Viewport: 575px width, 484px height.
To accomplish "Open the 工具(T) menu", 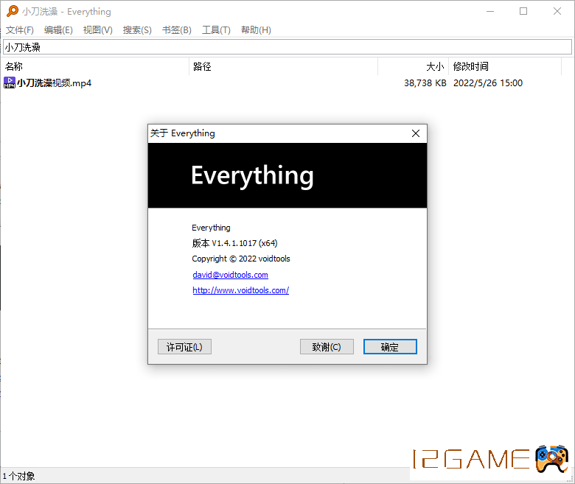I will (216, 30).
